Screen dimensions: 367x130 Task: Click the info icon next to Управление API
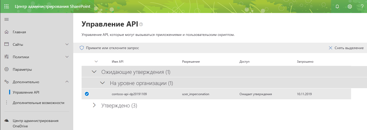[141, 24]
